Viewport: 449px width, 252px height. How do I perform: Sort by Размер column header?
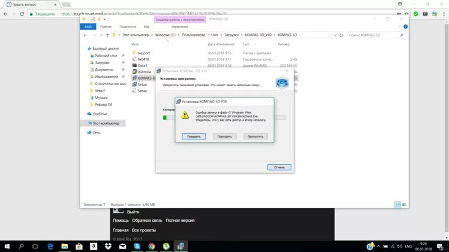pos(284,44)
